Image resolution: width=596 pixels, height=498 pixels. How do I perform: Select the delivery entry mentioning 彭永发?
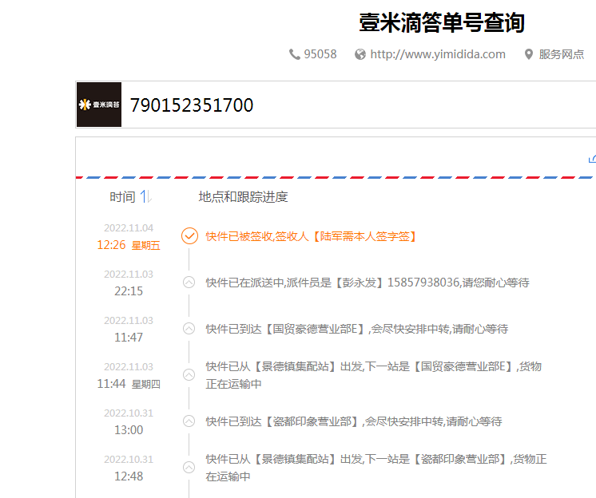(x=368, y=283)
